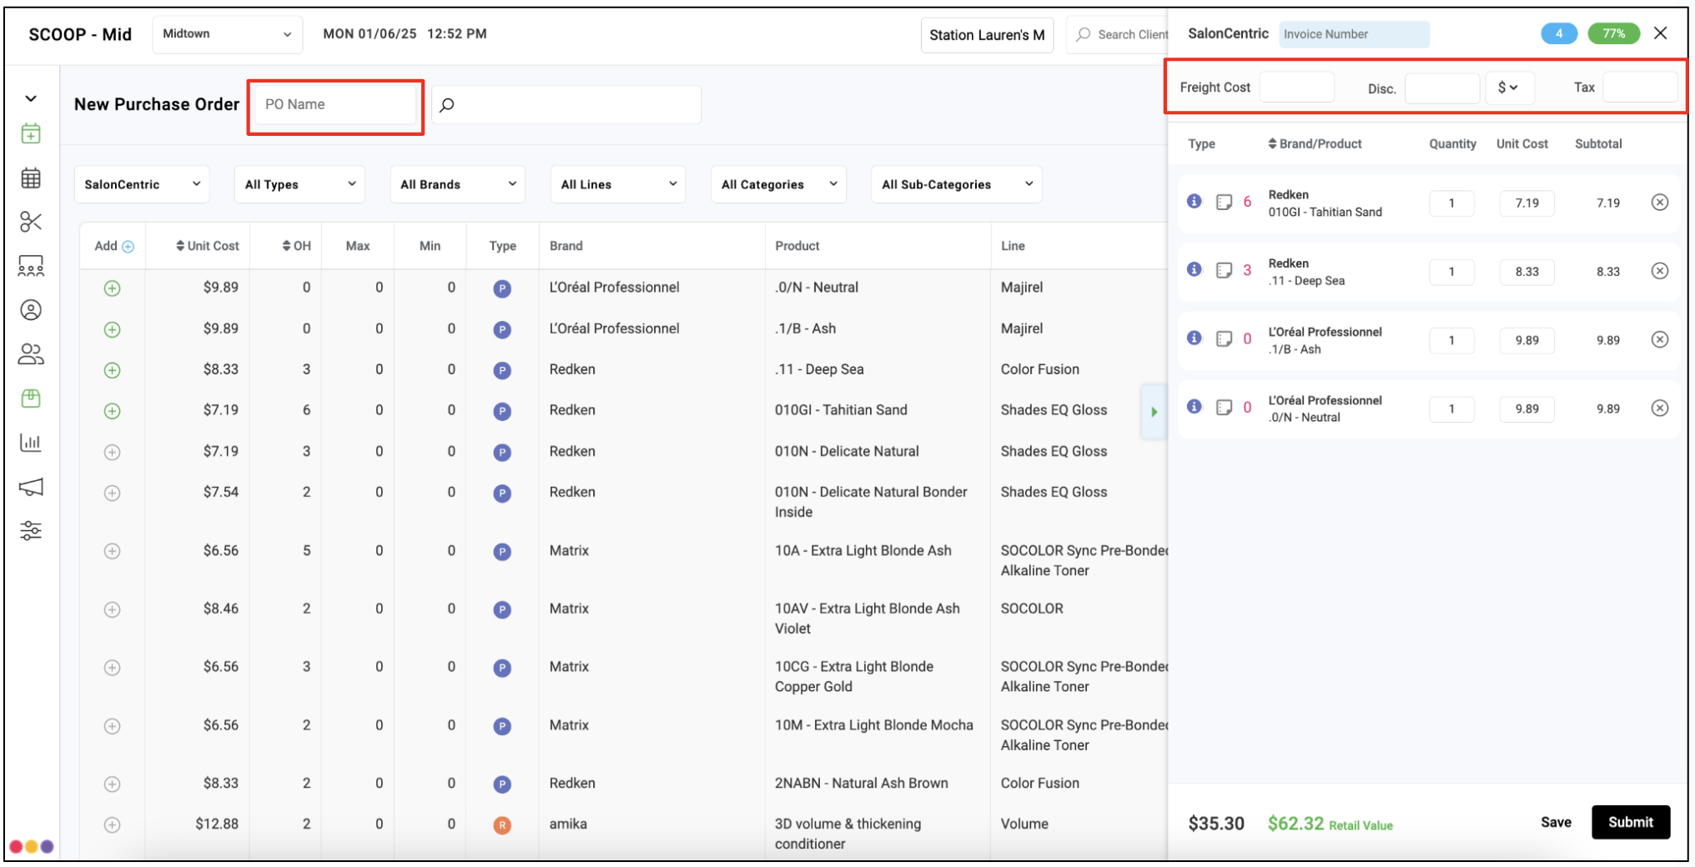Sort order items by Brand/Product
This screenshot has width=1695, height=867.
(1315, 144)
